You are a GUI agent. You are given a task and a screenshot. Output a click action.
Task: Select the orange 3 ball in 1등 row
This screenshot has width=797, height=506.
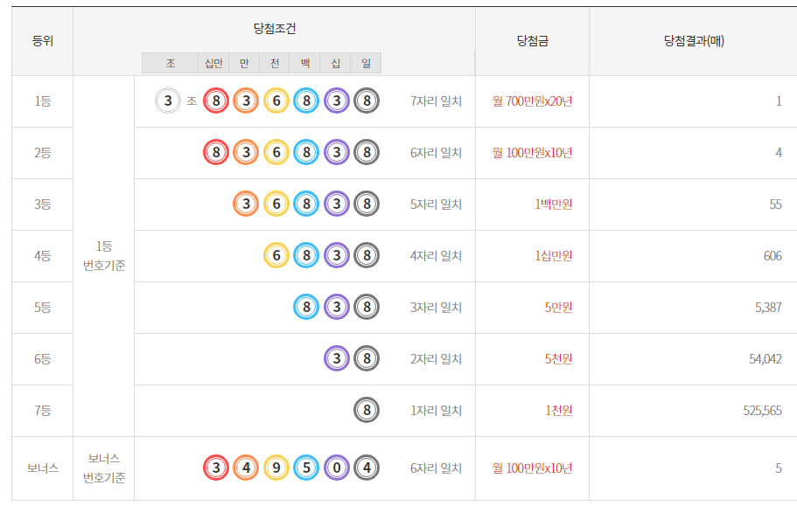coord(246,101)
